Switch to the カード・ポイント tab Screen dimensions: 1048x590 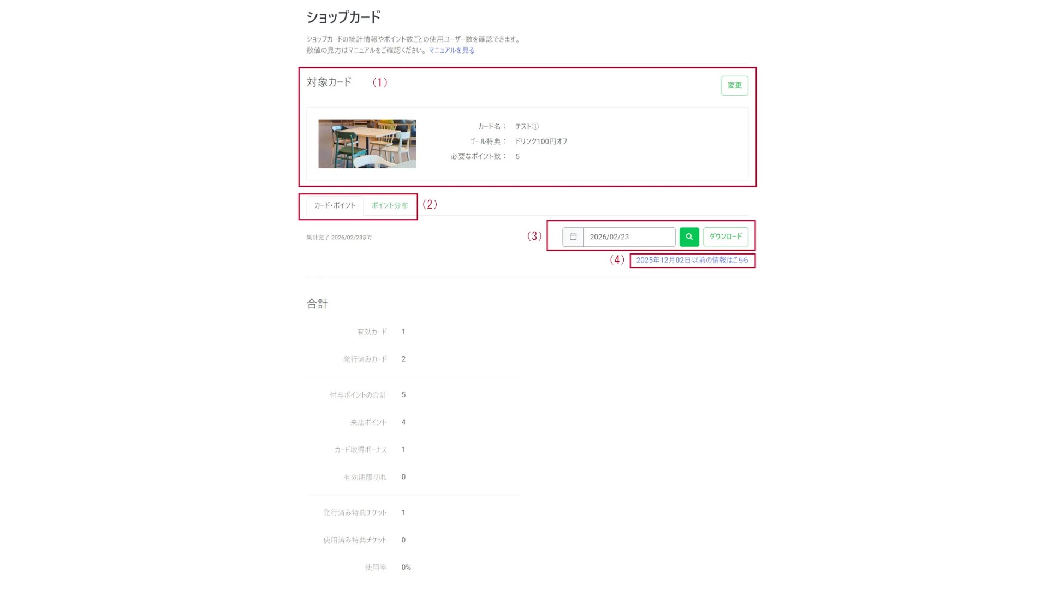tap(335, 206)
